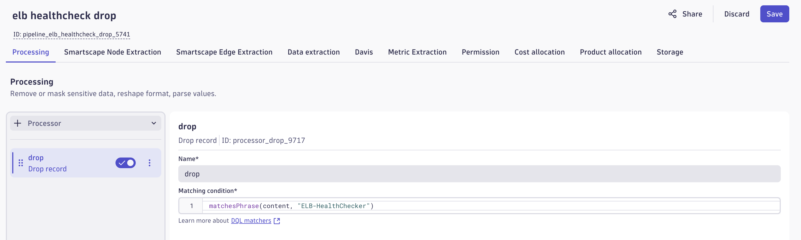This screenshot has height=240, width=801.
Task: Expand the Processor dropdown chevron
Action: (154, 123)
